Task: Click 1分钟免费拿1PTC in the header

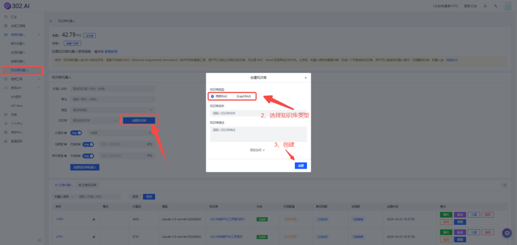Action: click(446, 6)
